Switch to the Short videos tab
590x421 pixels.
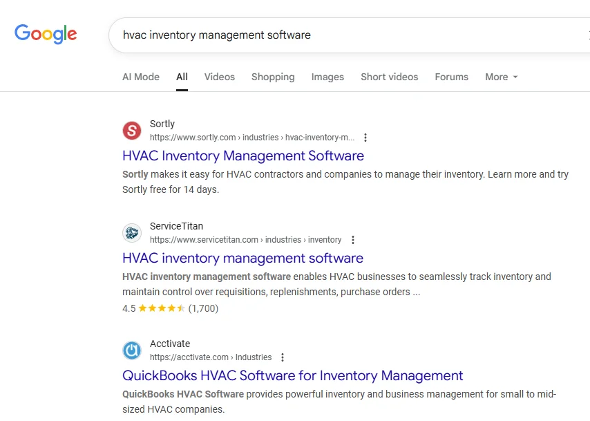point(389,77)
